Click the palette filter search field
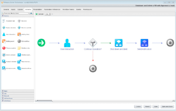The width and height of the screenshot is (176, 111). (x=16, y=13)
